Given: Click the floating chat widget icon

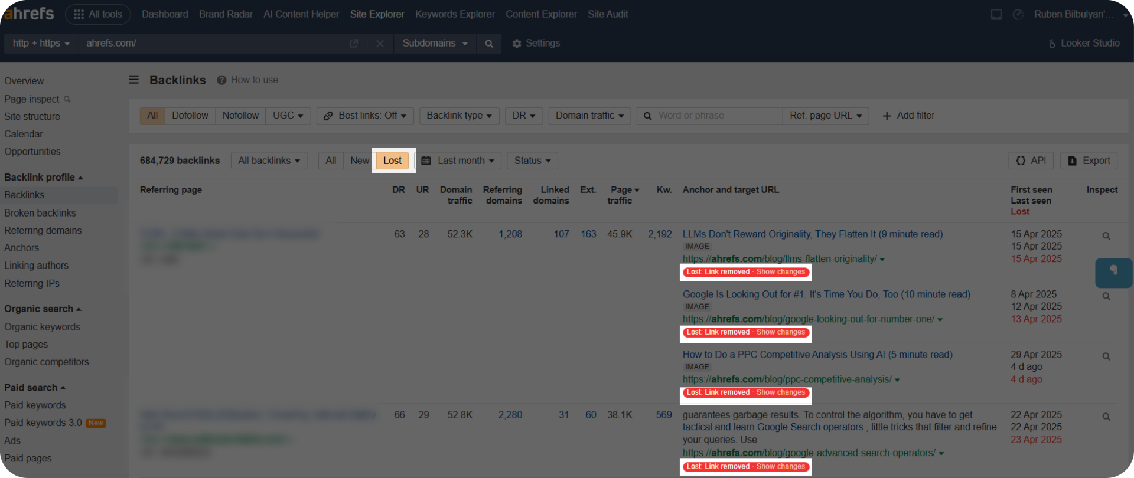Looking at the screenshot, I should [1114, 273].
